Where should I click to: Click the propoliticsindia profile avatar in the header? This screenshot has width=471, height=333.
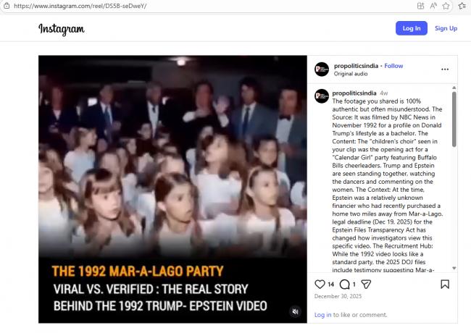coord(322,69)
